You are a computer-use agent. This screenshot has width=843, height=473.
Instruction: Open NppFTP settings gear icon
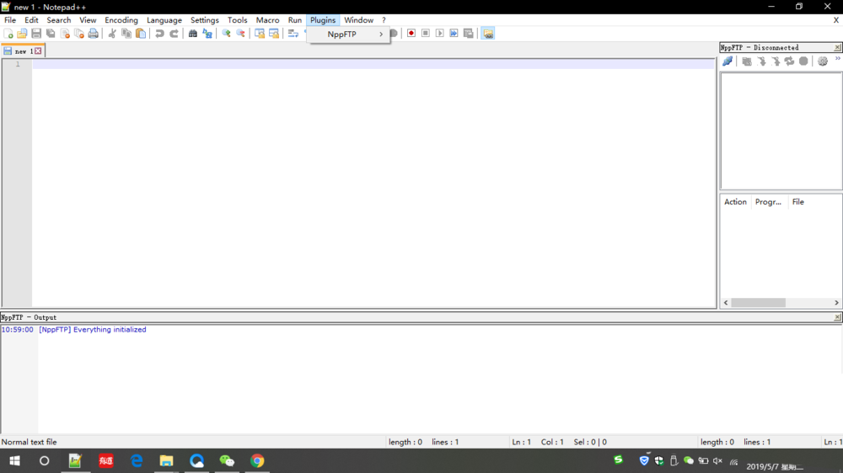tap(823, 61)
